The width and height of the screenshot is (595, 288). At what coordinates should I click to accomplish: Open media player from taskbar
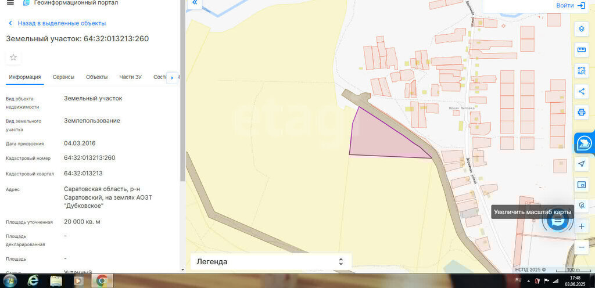pyautogui.click(x=78, y=281)
